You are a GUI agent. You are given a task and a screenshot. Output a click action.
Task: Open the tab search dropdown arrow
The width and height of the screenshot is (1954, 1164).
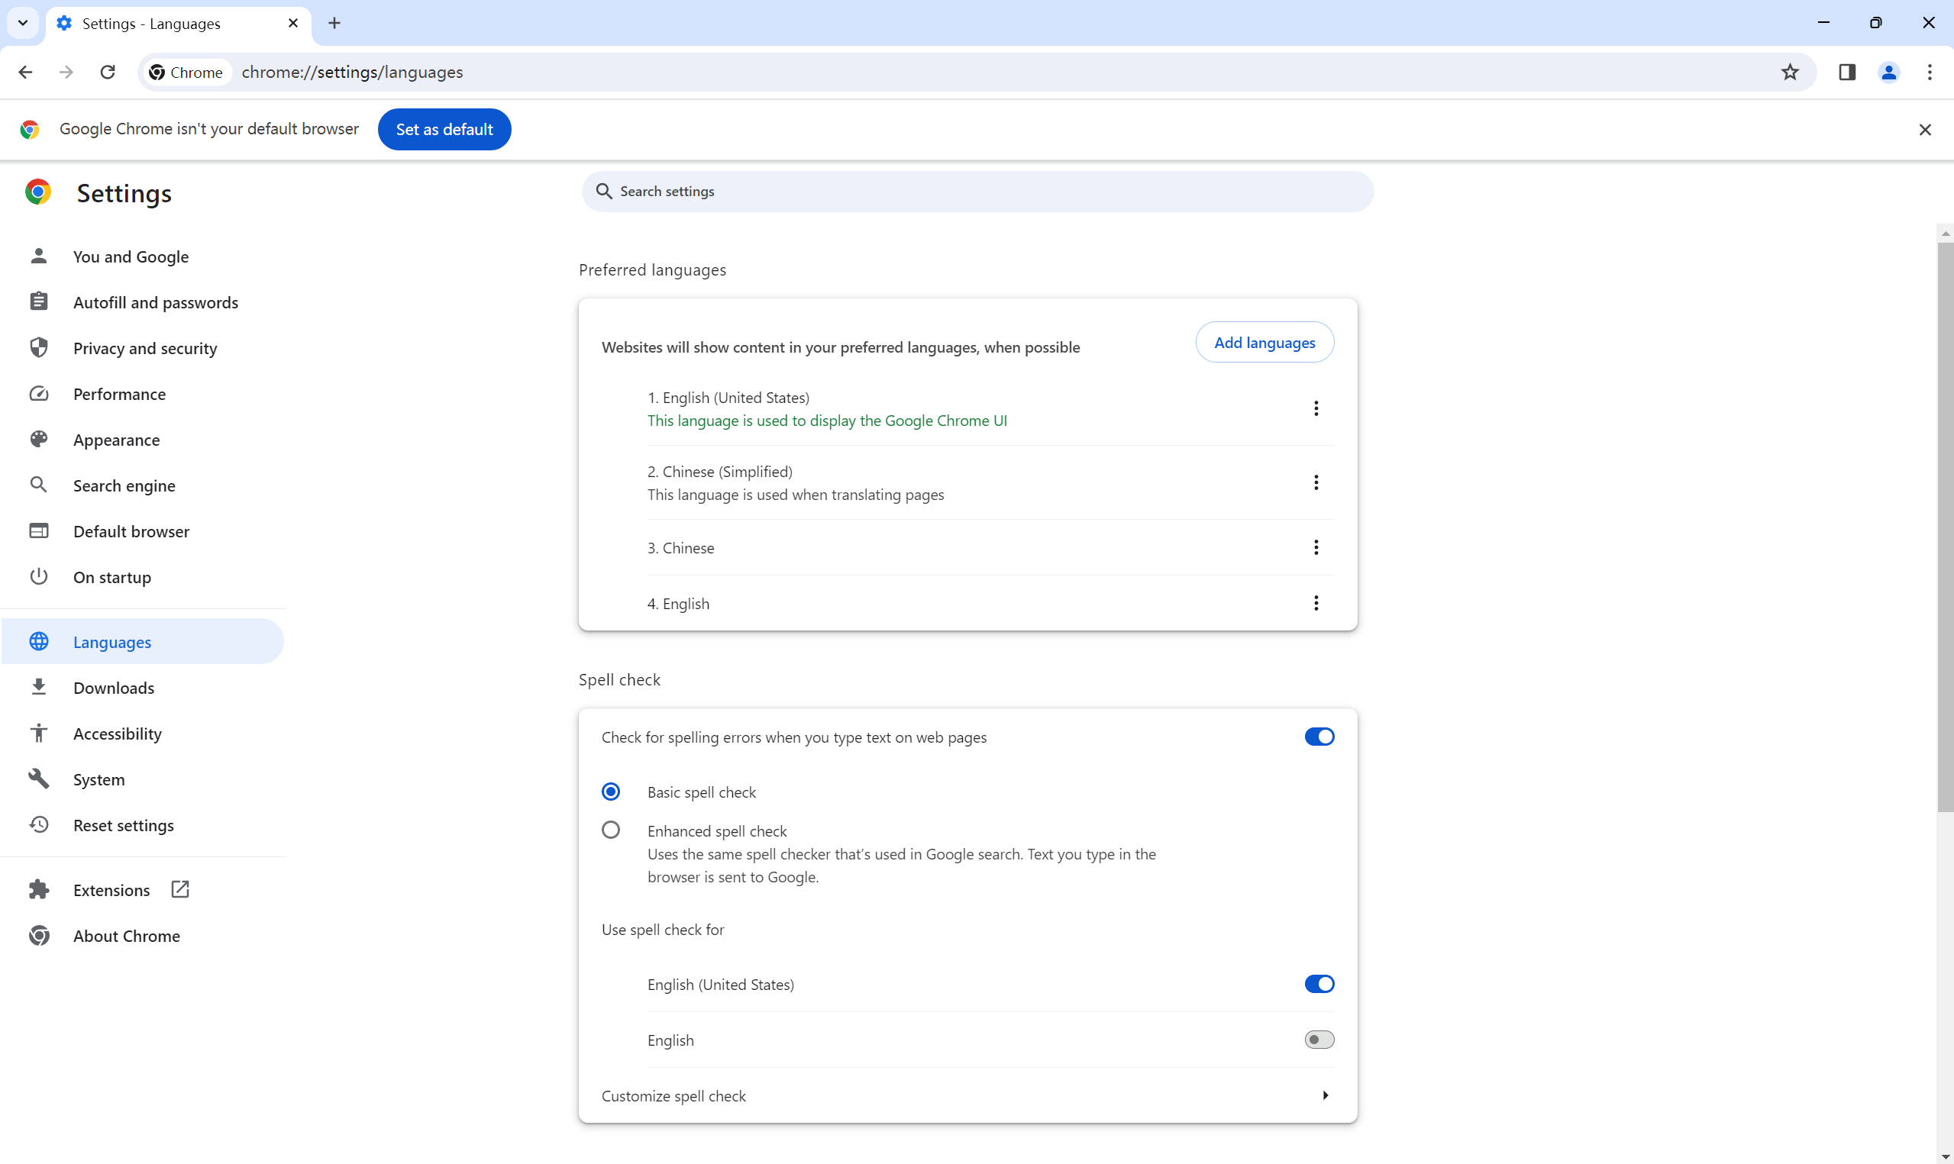(x=23, y=24)
